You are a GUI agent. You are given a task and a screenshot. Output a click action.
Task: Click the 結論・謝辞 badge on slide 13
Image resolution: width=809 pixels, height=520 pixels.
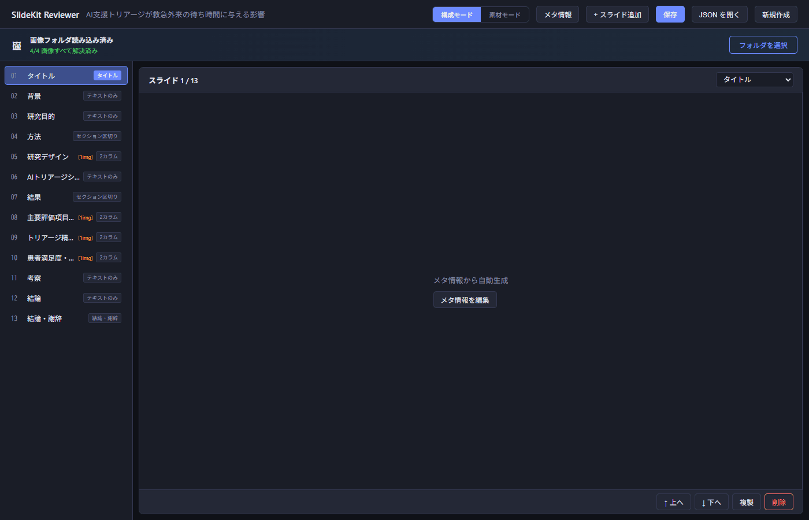[105, 318]
